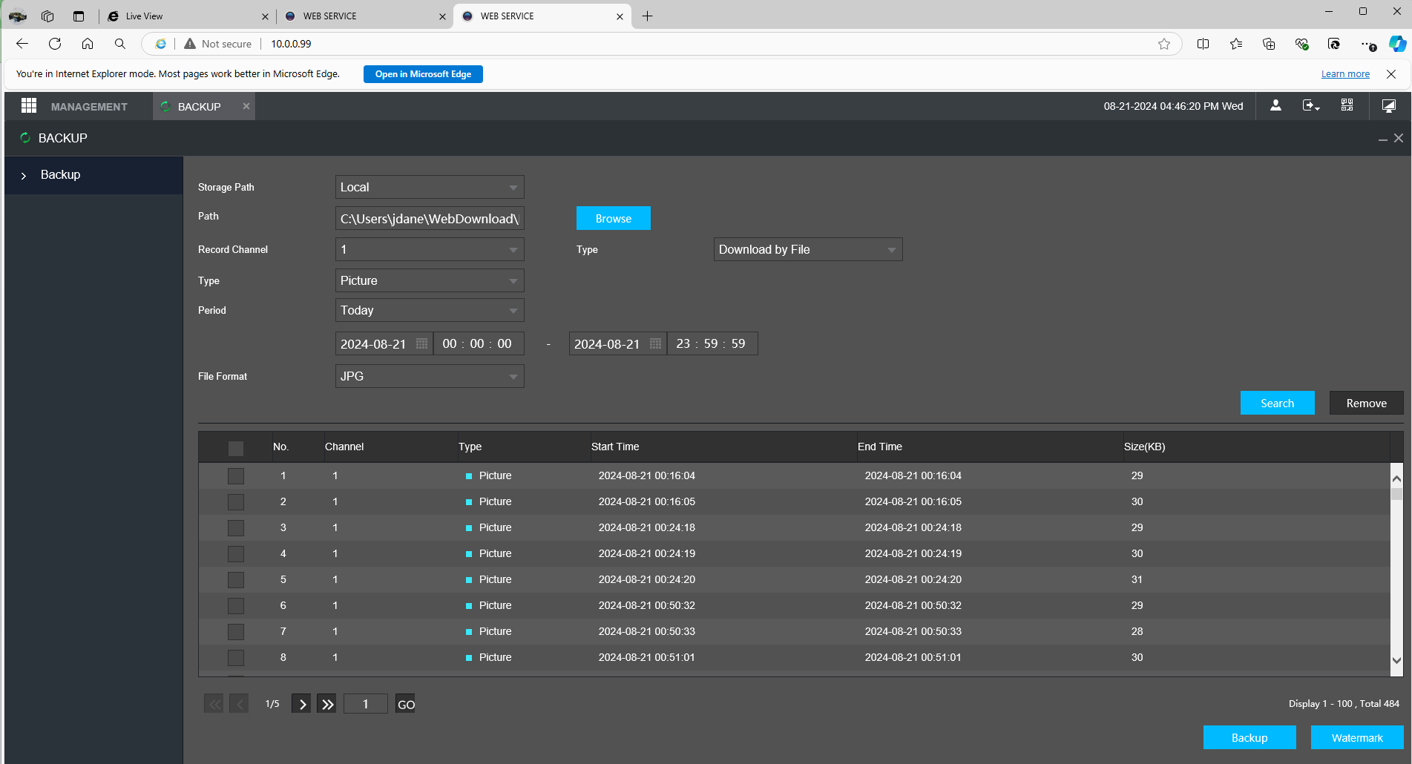Open the logout dropdown icon
1412x764 pixels.
[x=1311, y=105]
